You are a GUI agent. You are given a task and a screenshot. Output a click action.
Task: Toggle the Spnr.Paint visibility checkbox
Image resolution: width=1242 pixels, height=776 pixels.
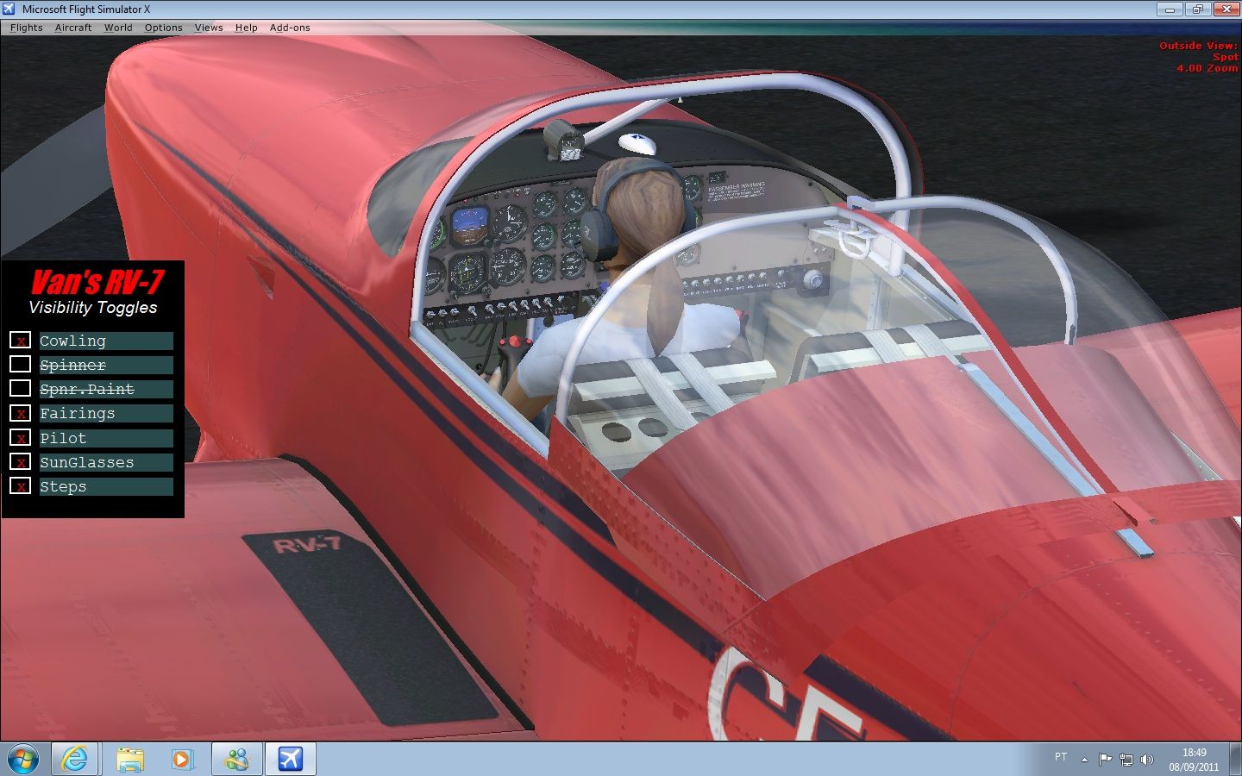(21, 389)
